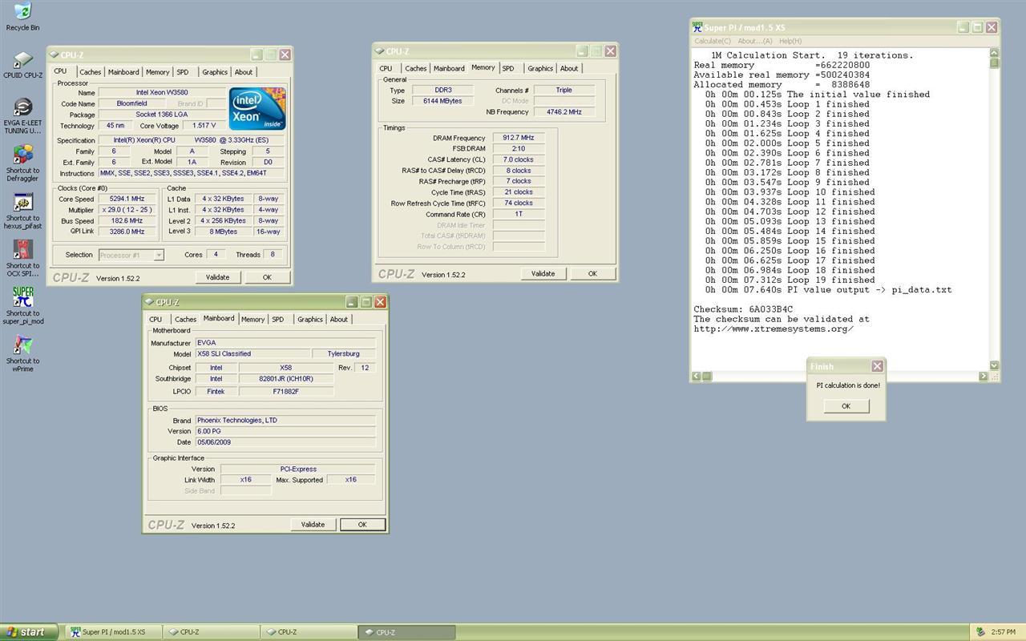Click Checksum: 6A033B4C line
Viewport: 1026px width, 641px height.
(743, 309)
